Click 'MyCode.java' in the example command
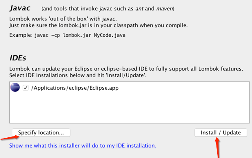This screenshot has width=252, height=158. 110,35
